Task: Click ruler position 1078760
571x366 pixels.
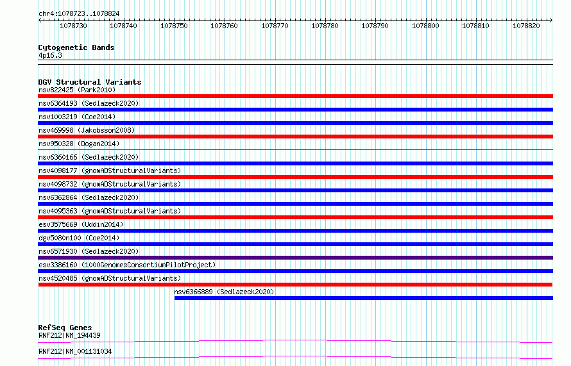Action: coord(225,26)
